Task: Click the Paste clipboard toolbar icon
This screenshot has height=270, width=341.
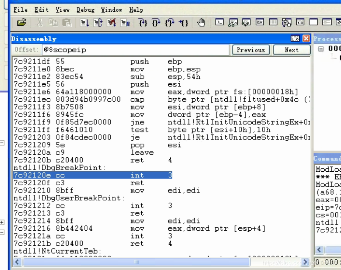Action: coord(67,23)
